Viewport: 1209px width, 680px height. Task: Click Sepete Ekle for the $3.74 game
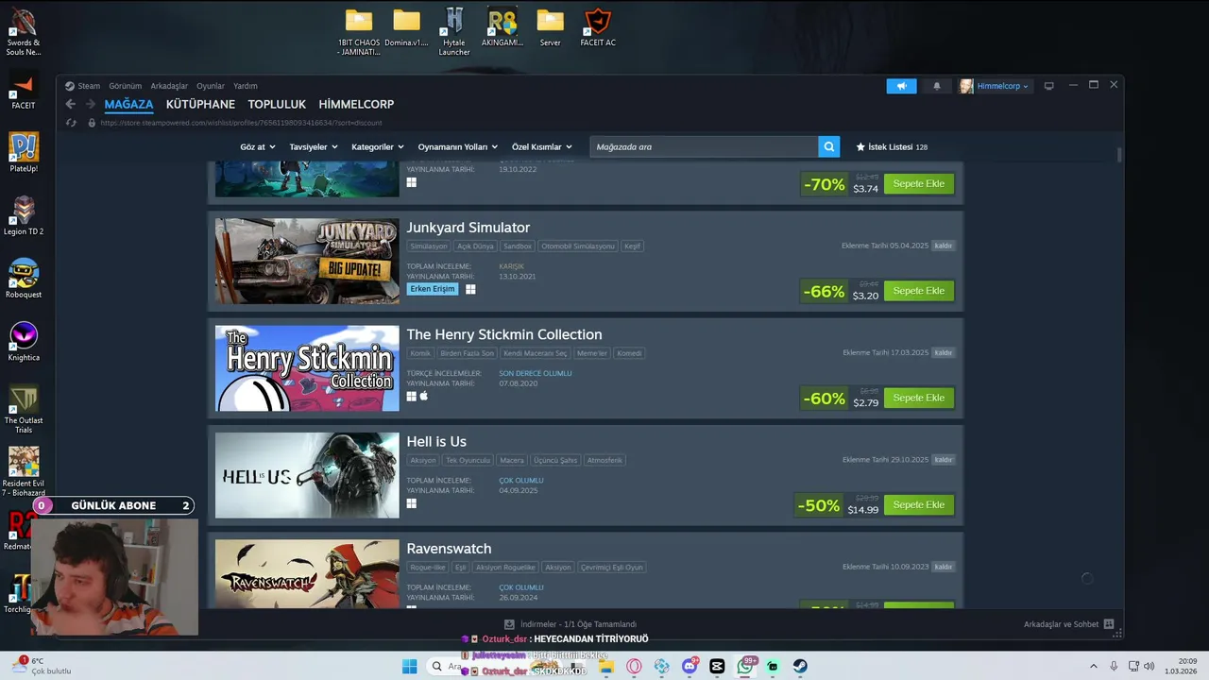coord(919,184)
